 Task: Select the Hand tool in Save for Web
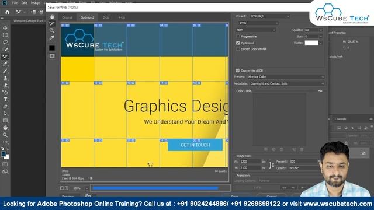[x=52, y=17]
